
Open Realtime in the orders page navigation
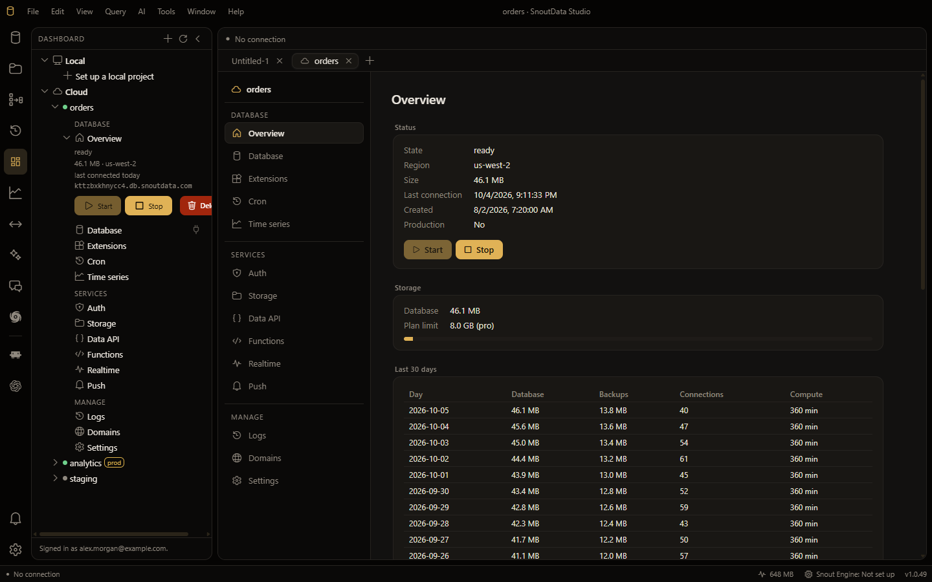294,364
